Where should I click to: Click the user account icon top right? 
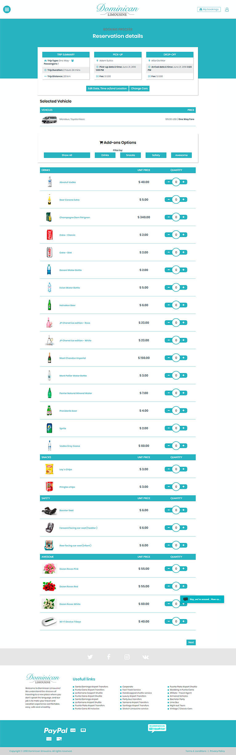click(x=227, y=9)
